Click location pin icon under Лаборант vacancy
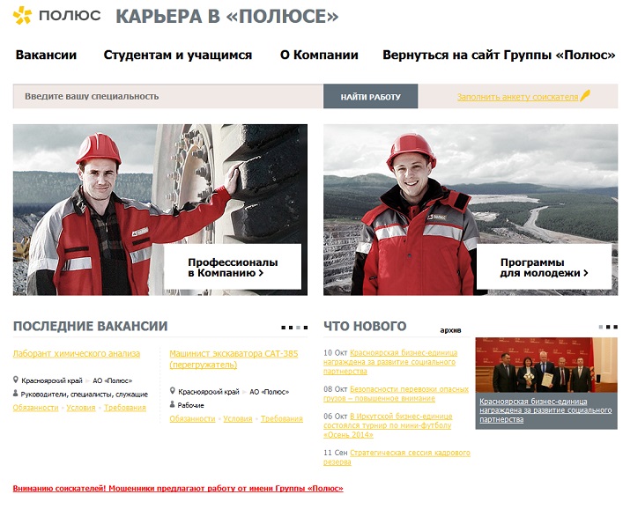The width and height of the screenshot is (623, 509). click(x=16, y=380)
